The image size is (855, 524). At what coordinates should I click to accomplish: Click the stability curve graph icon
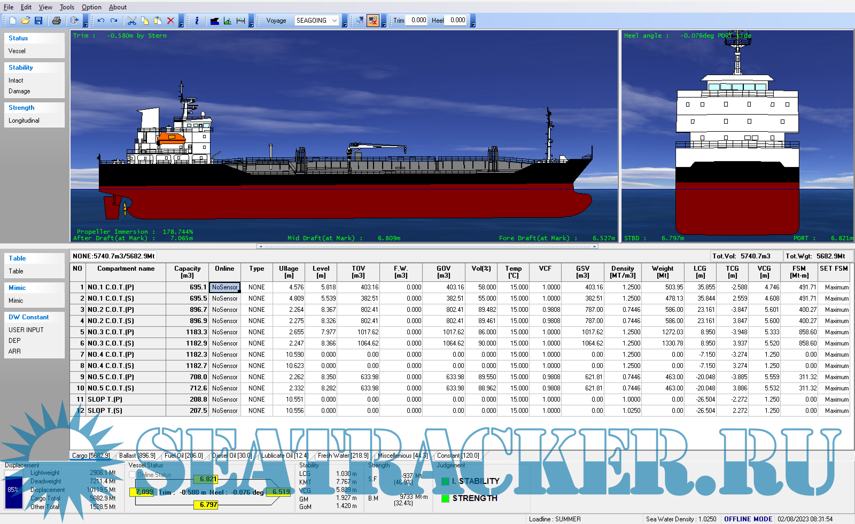(x=228, y=21)
